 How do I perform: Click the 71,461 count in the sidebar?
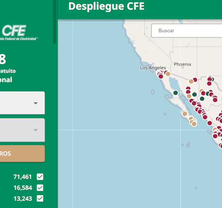click(23, 177)
